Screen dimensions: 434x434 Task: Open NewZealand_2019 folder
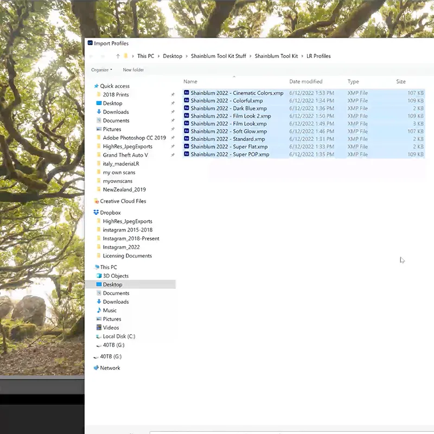pyautogui.click(x=124, y=189)
